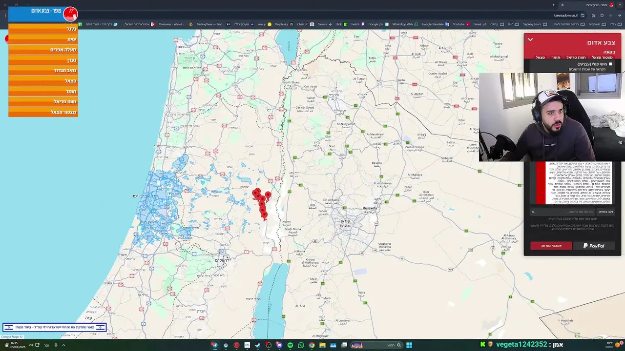Click the מצפור פצאל tag in the alert panel
Viewport: 625px width, 351px height.
[x=603, y=58]
